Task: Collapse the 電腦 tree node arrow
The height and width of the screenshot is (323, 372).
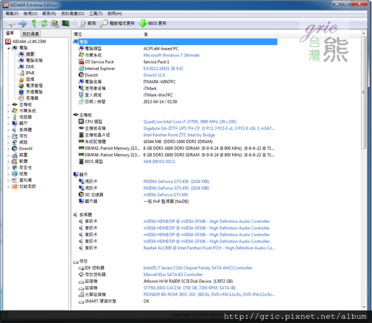Action: (x=8, y=48)
